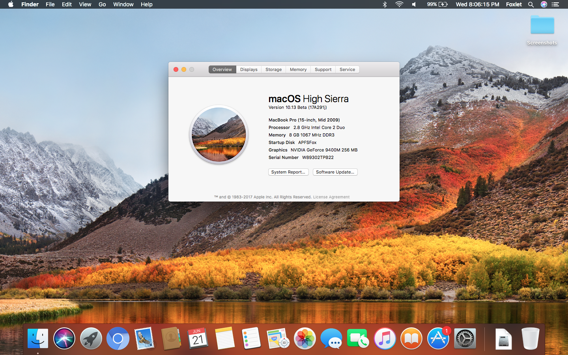Viewport: 568px width, 355px height.
Task: Open the Photos pinwheel icon
Action: pyautogui.click(x=305, y=338)
